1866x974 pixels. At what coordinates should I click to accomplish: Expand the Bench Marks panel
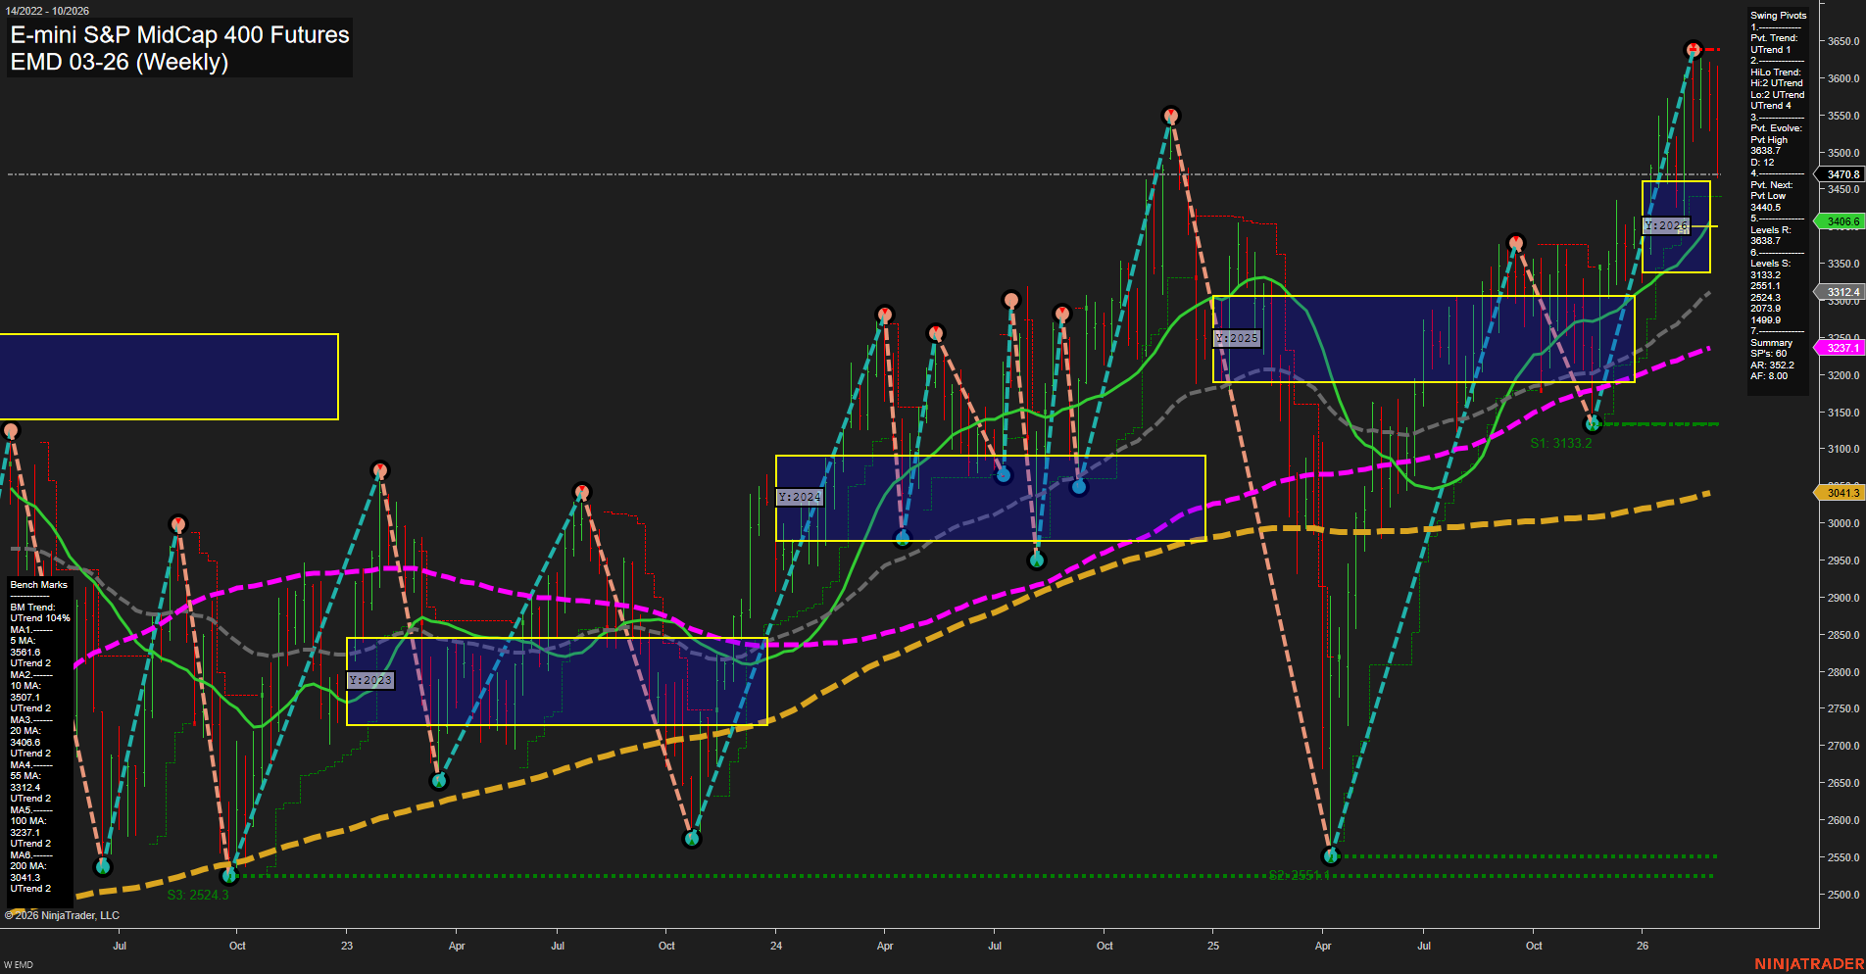point(36,583)
